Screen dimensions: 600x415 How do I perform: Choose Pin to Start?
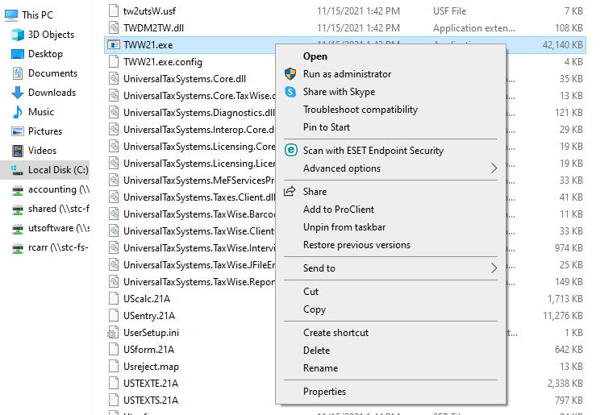coord(327,127)
